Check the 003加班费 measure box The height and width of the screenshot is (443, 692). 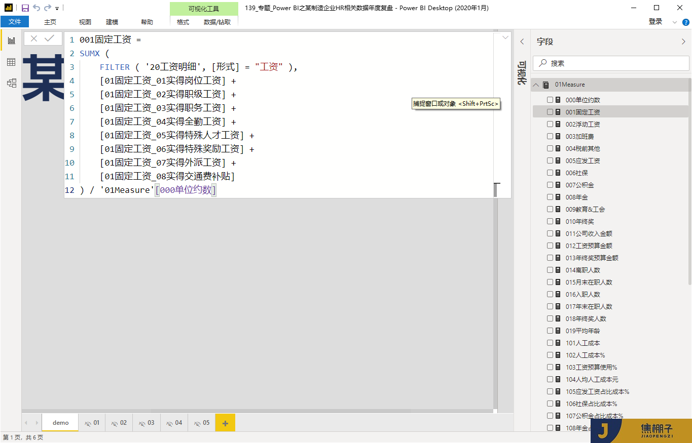(x=550, y=136)
